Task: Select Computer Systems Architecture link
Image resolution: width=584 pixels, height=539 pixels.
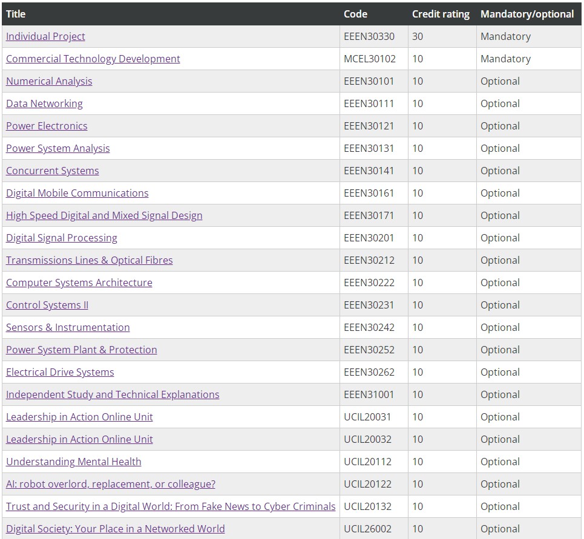Action: tap(79, 282)
